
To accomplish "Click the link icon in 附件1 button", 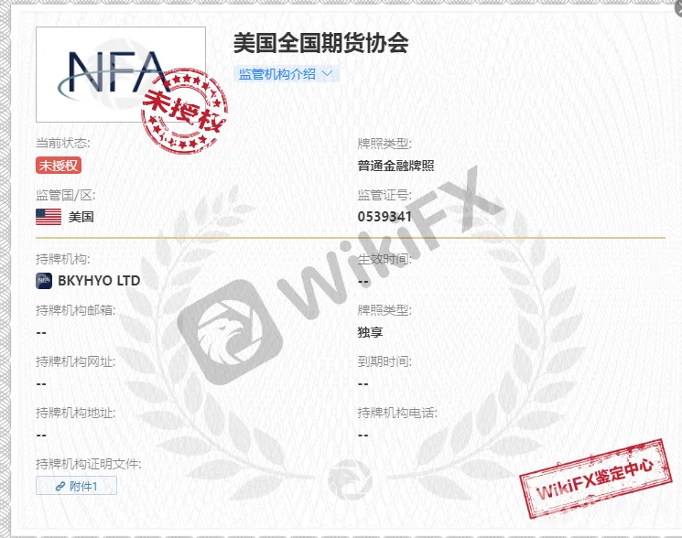I will point(60,486).
